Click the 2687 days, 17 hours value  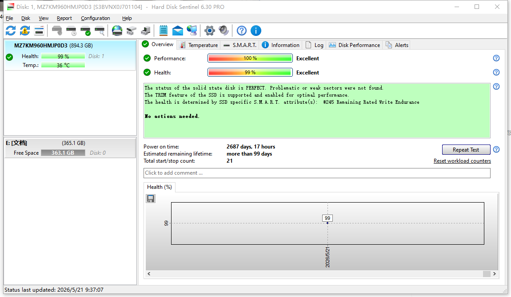(251, 147)
